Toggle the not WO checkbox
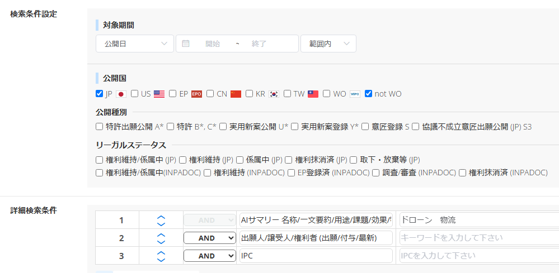The width and height of the screenshot is (559, 273). (x=368, y=94)
